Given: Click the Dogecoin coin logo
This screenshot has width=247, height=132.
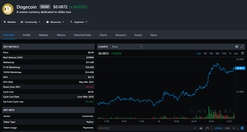Looking at the screenshot, I should coord(8,9).
